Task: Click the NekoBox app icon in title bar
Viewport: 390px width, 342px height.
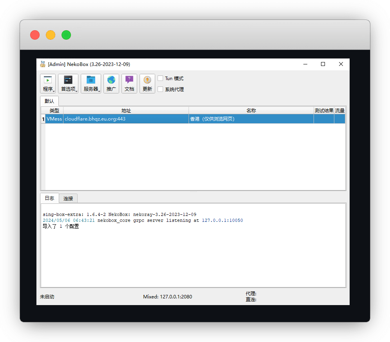Action: [x=43, y=64]
